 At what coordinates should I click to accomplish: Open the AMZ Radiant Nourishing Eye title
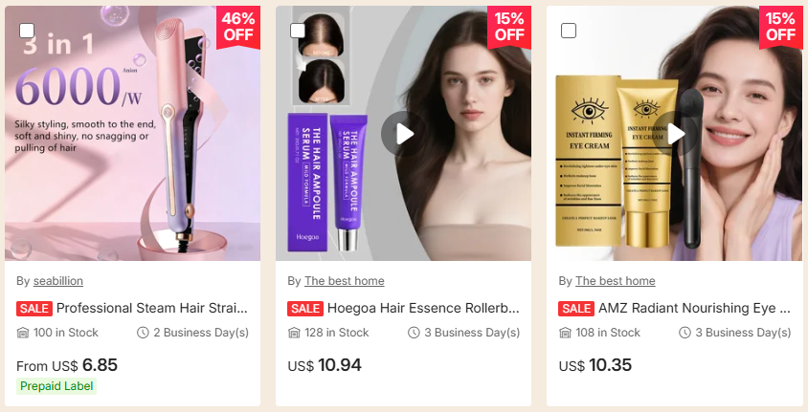(694, 308)
